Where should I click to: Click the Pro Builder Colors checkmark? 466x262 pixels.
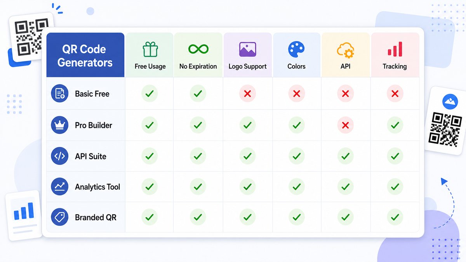297,125
